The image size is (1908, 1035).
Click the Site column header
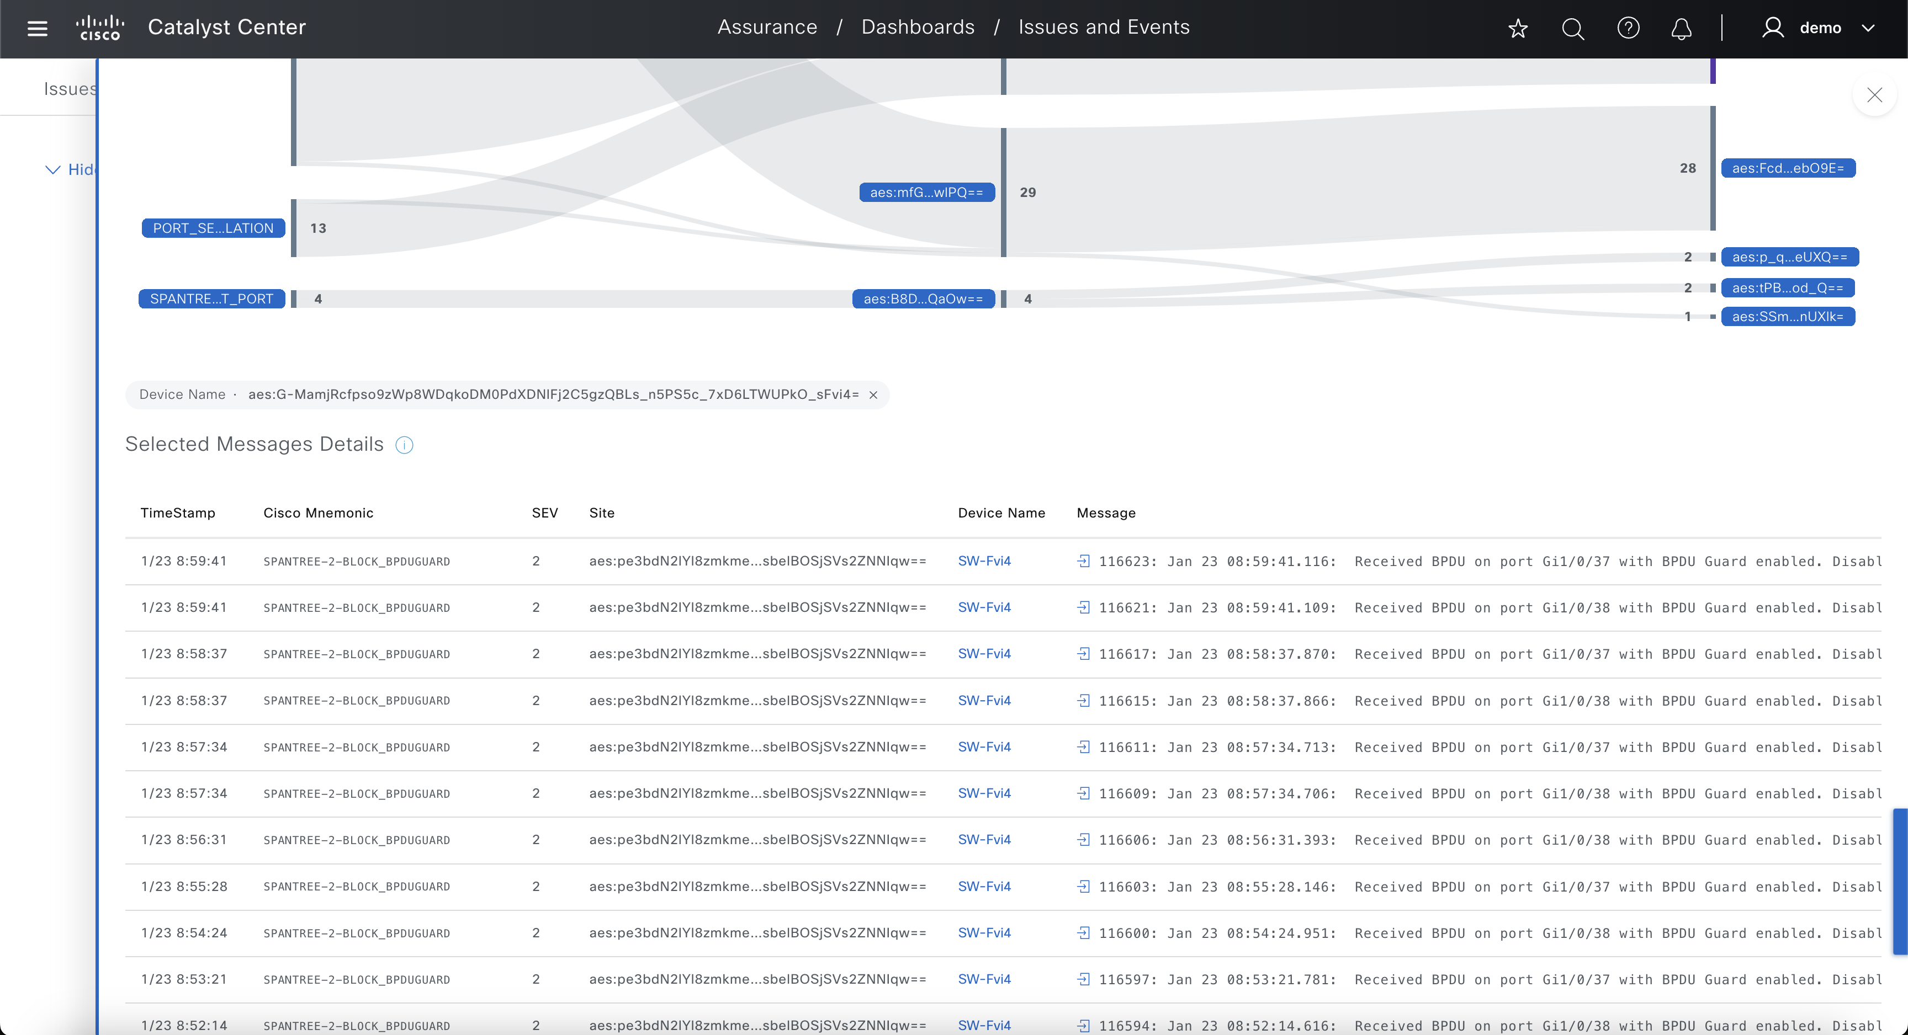[x=601, y=513]
